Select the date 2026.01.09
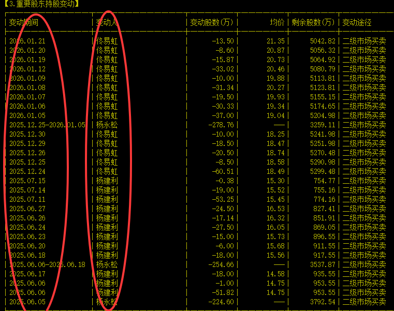394x311 pixels. click(27, 78)
